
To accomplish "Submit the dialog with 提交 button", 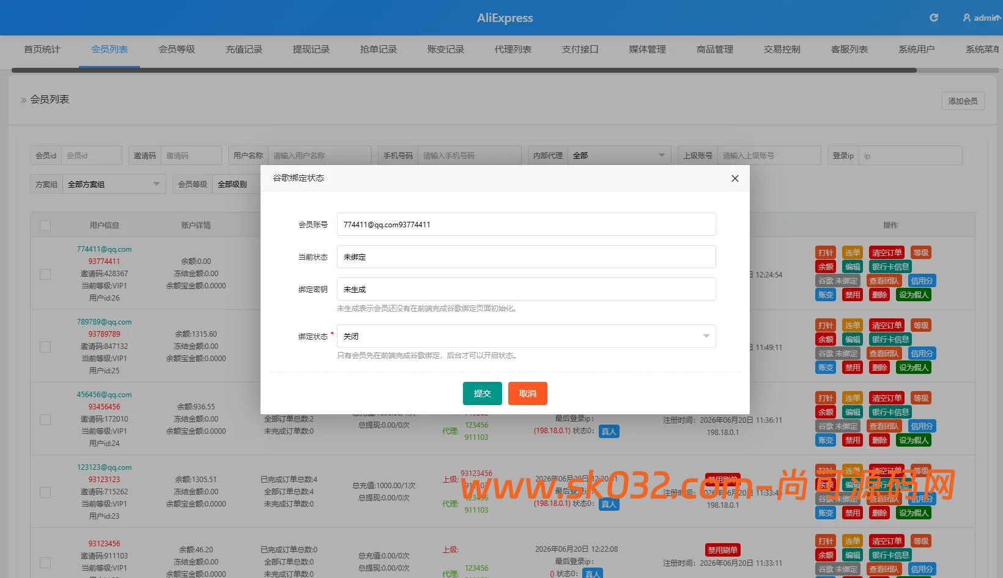I will [483, 393].
